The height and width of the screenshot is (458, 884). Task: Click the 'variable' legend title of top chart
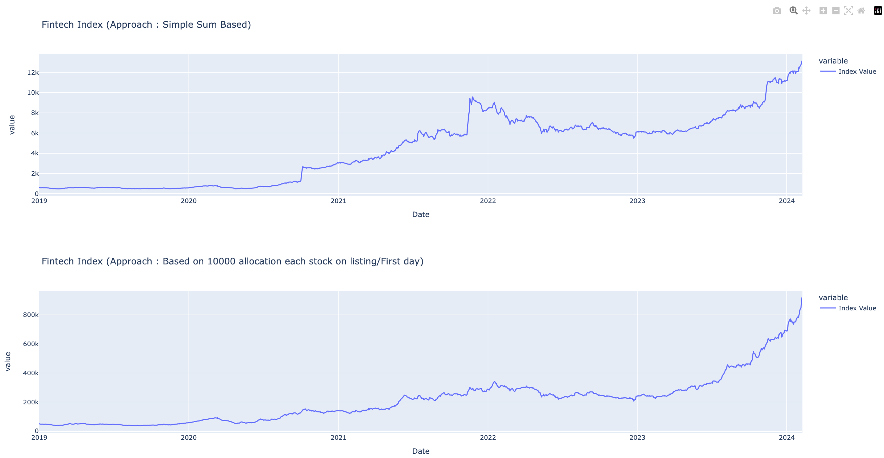tap(833, 61)
